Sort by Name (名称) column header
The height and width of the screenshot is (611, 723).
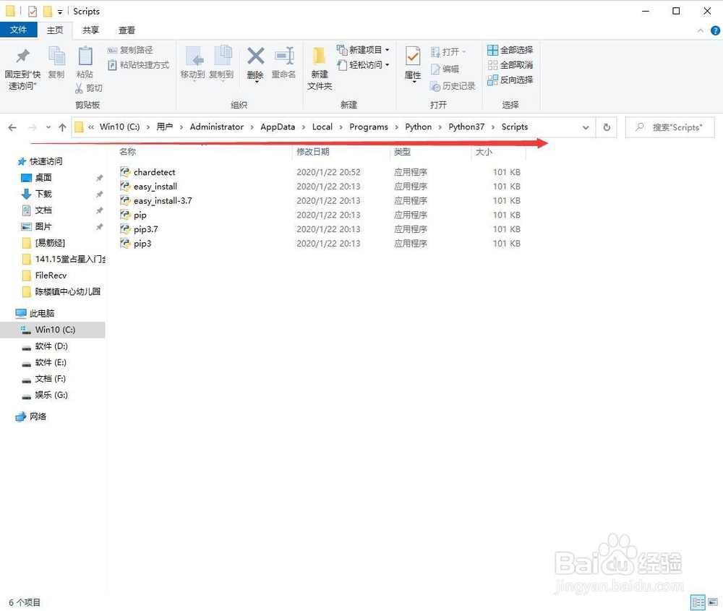pyautogui.click(x=128, y=152)
